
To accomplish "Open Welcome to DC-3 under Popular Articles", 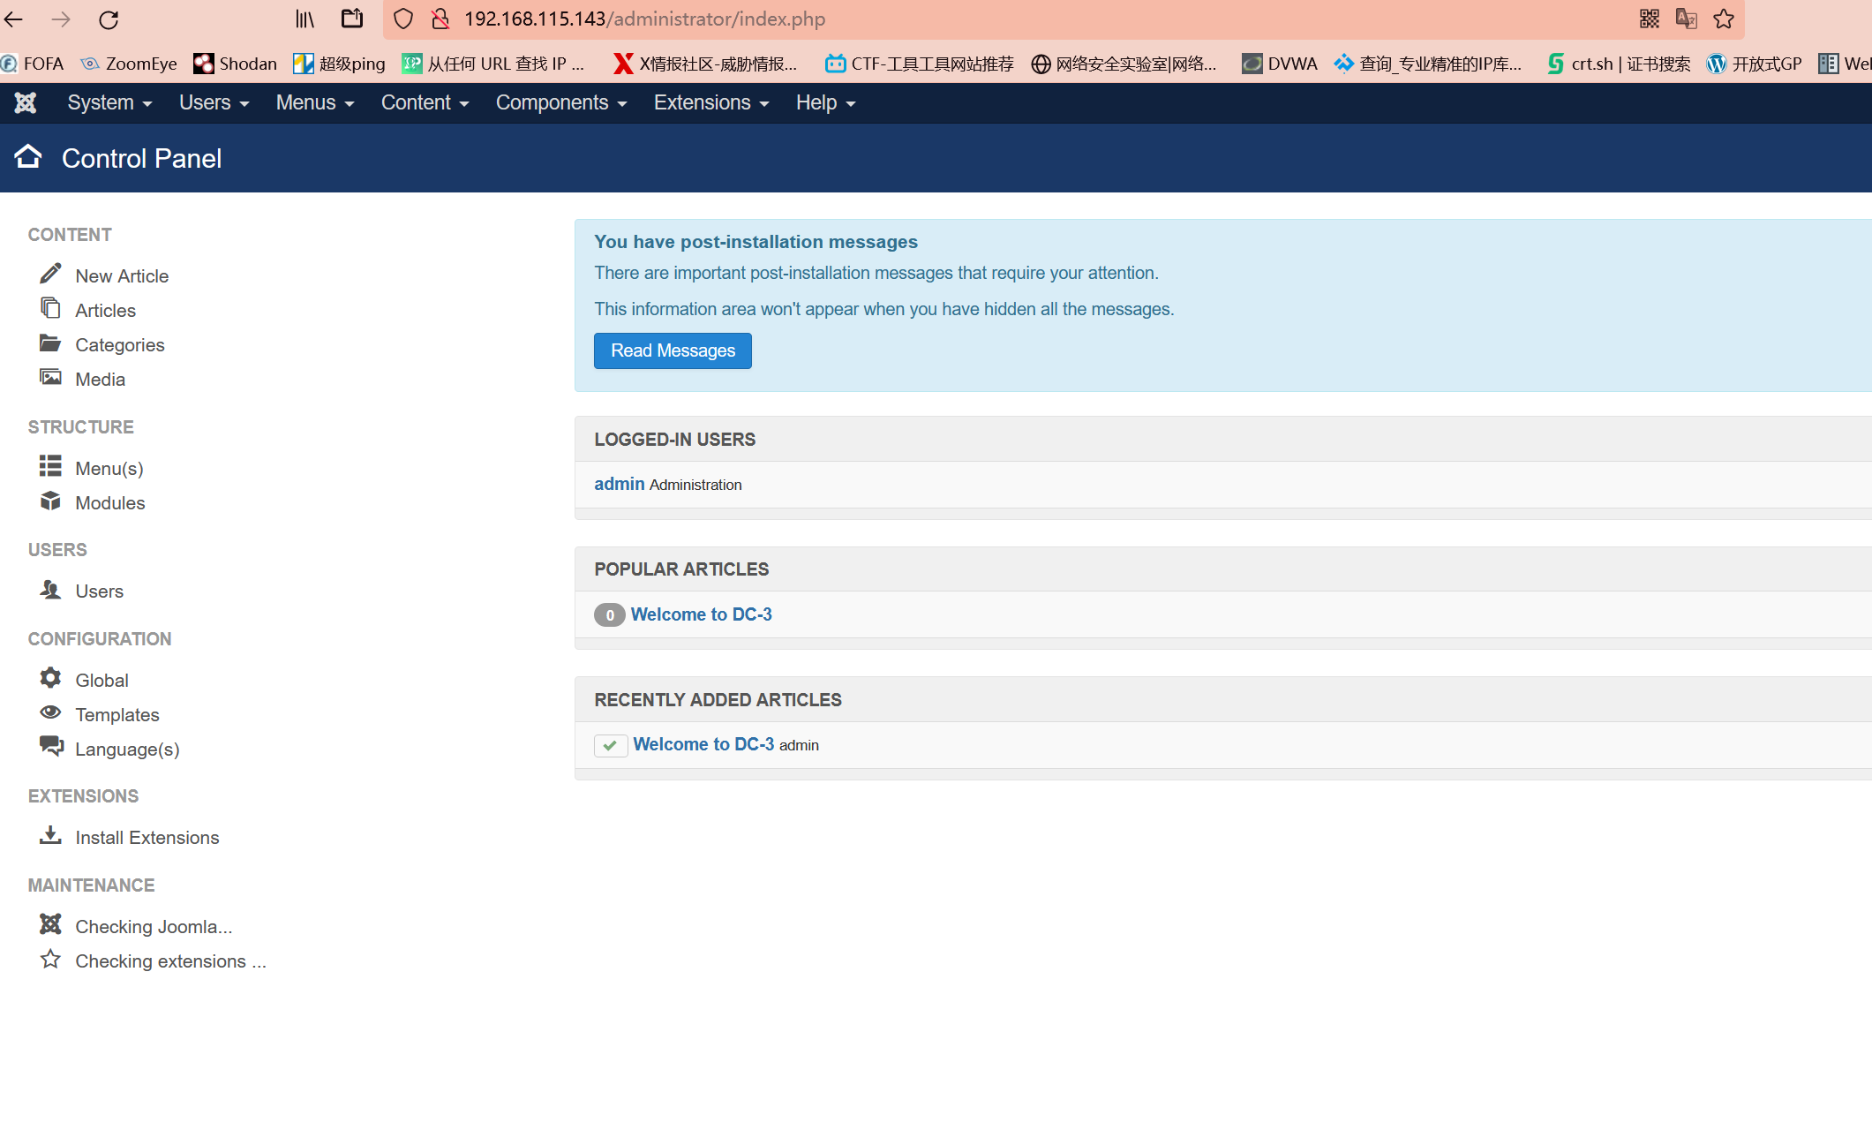I will click(701, 614).
